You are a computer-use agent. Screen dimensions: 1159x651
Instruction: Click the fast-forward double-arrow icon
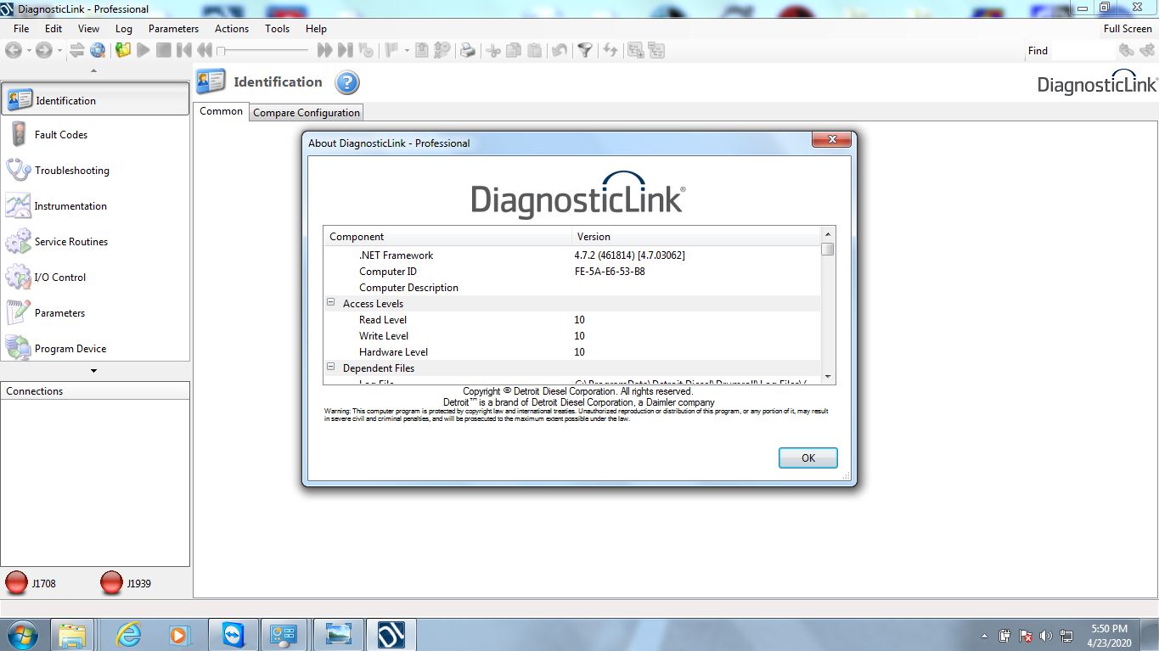(x=324, y=51)
